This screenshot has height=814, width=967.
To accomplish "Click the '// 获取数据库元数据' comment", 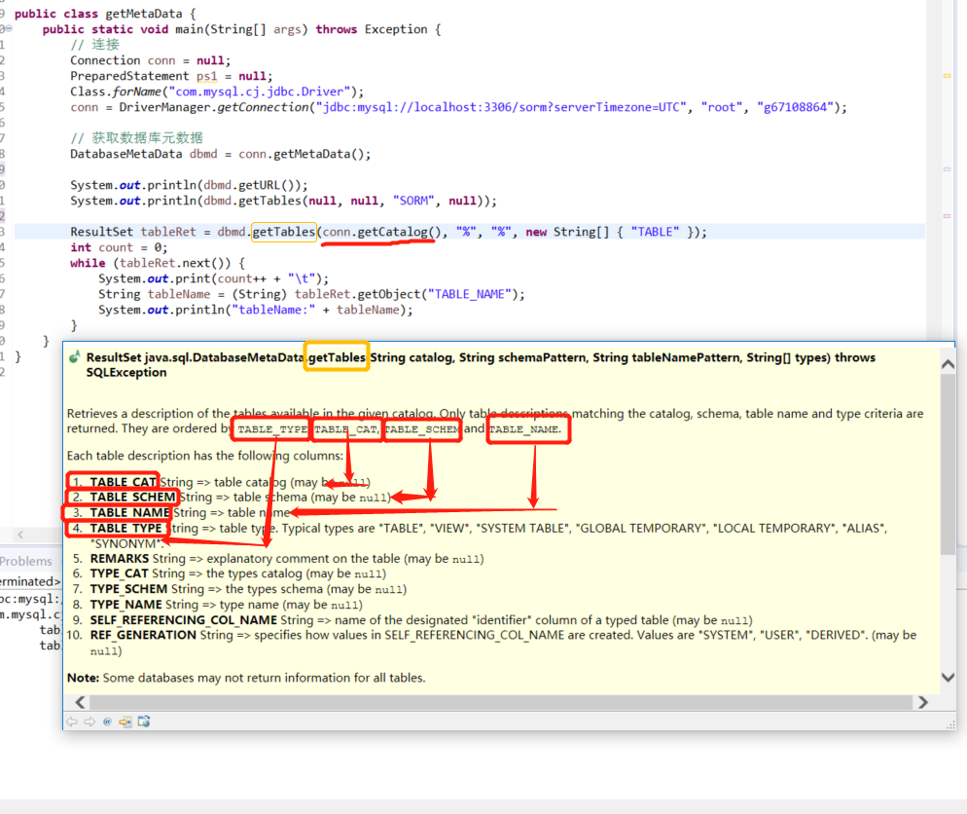I will coord(136,137).
